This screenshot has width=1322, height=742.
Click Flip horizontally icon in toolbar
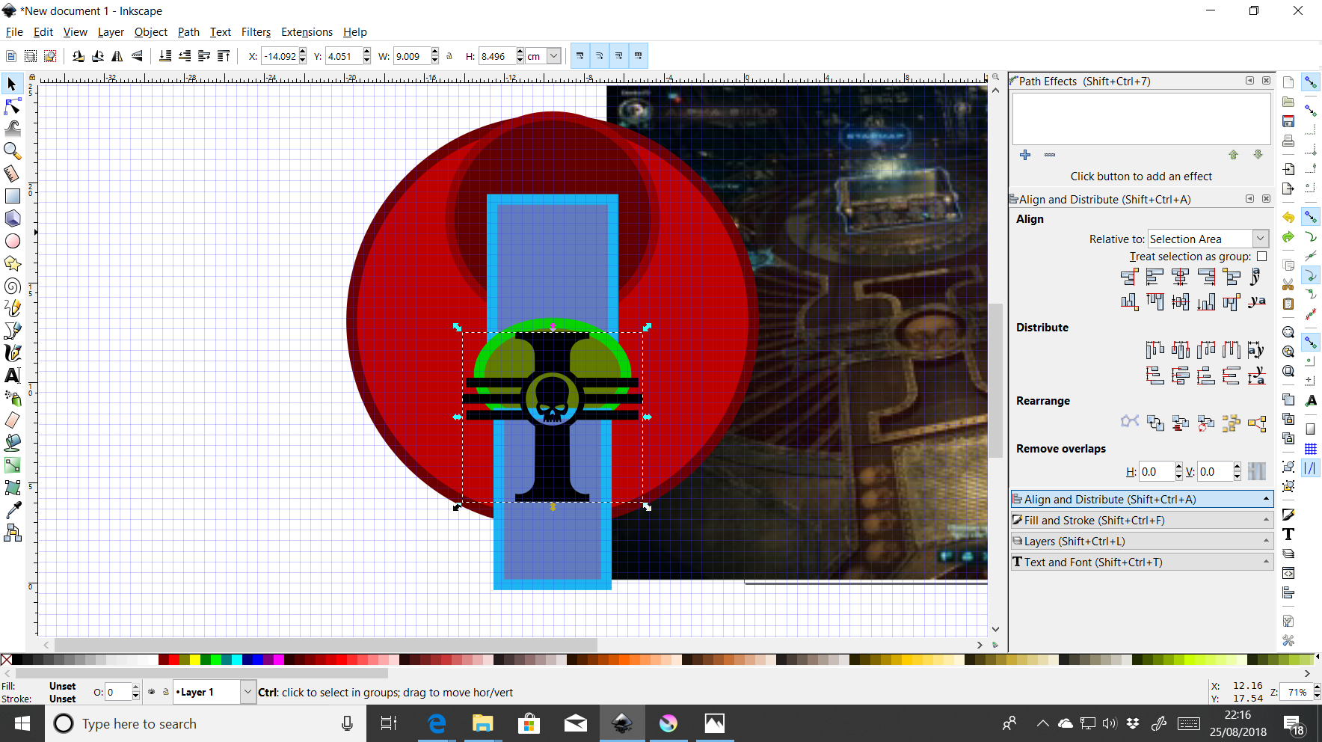coord(117,56)
